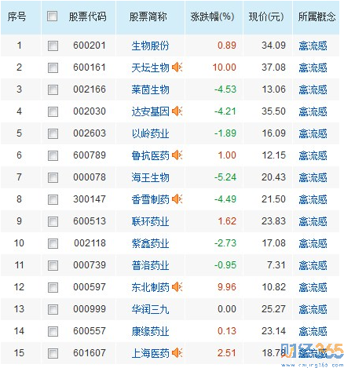Check the box for stock 002166

(53, 89)
